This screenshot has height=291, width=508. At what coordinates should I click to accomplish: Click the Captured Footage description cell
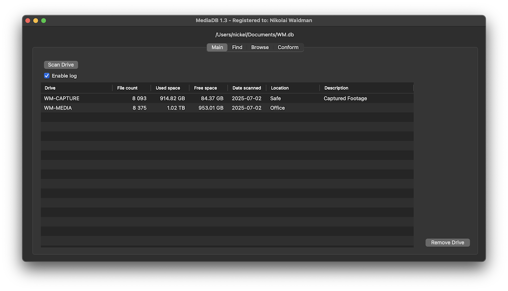345,99
